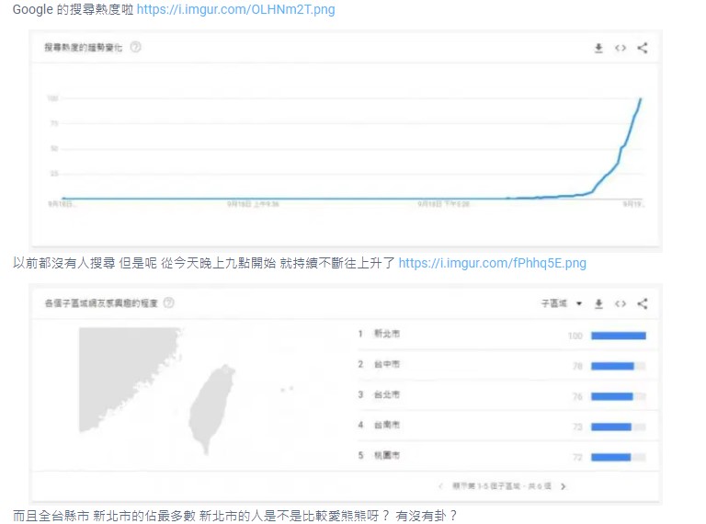The height and width of the screenshot is (524, 706).
Task: Show help for the subregion interest title
Action: tap(168, 302)
